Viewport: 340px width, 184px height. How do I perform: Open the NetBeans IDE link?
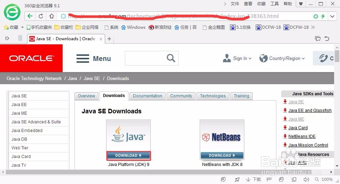(x=302, y=136)
